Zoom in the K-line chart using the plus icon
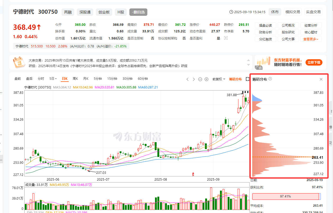 pos(207,79)
